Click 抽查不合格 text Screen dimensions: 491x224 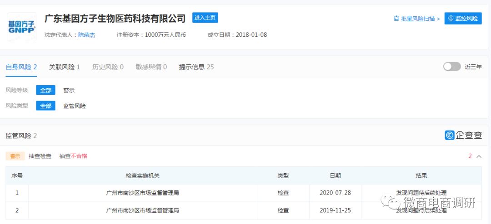pos(73,156)
